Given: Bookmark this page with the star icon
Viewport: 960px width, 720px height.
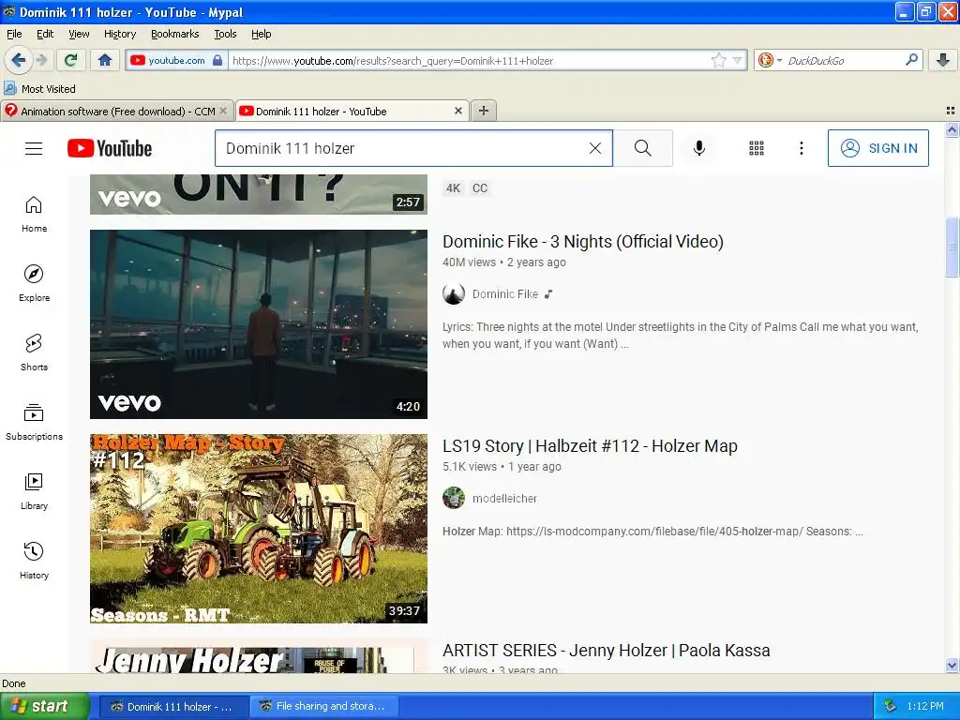Looking at the screenshot, I should pyautogui.click(x=718, y=60).
